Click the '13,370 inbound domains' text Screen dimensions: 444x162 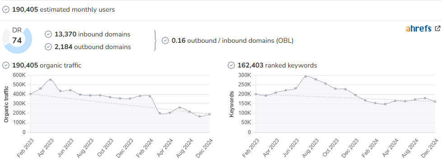coord(93,35)
